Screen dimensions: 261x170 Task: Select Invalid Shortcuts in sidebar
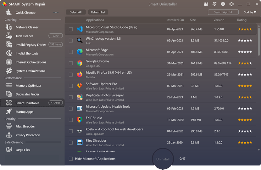click(27, 54)
